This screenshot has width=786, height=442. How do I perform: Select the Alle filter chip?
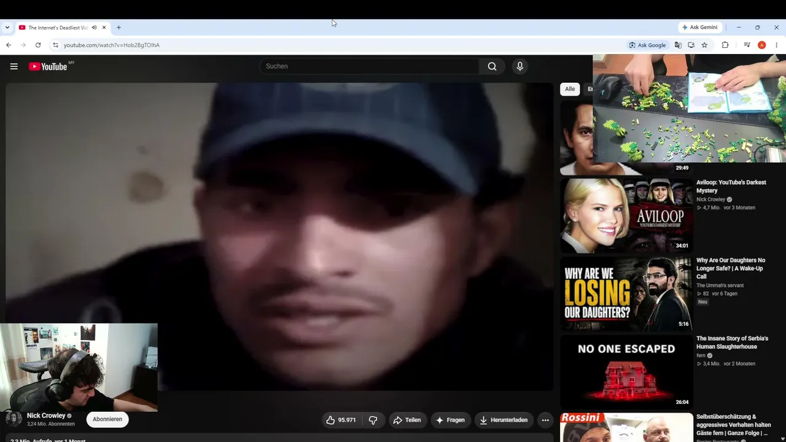pyautogui.click(x=570, y=89)
